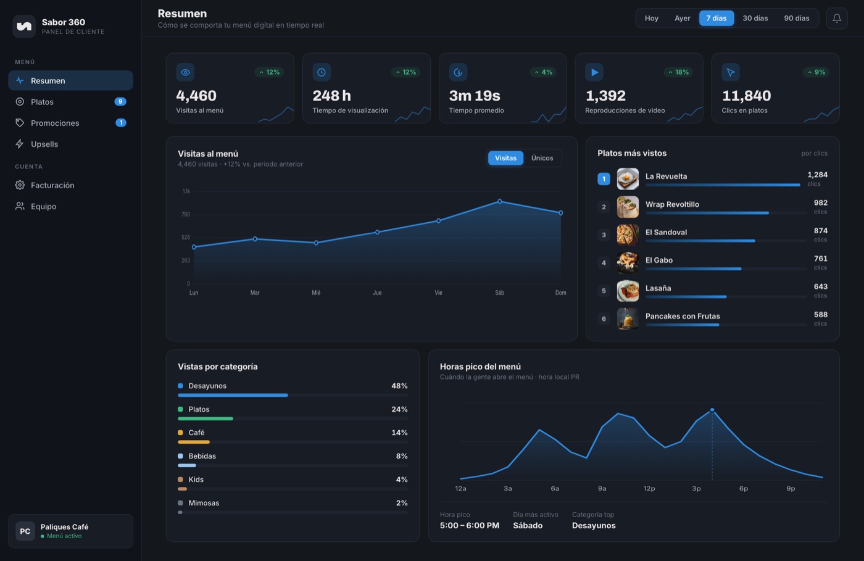Open the Paliques Café account card
The height and width of the screenshot is (561, 864).
tap(70, 531)
